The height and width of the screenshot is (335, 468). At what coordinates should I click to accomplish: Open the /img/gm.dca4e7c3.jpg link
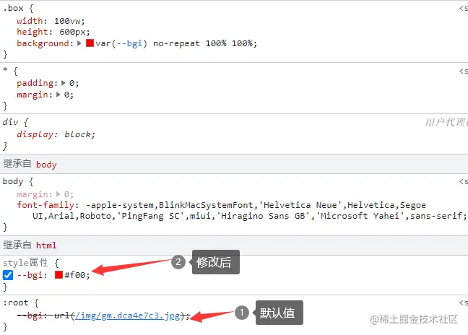[x=128, y=316]
